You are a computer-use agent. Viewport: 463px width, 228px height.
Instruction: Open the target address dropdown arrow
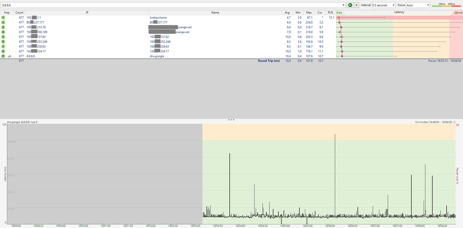(343, 5)
